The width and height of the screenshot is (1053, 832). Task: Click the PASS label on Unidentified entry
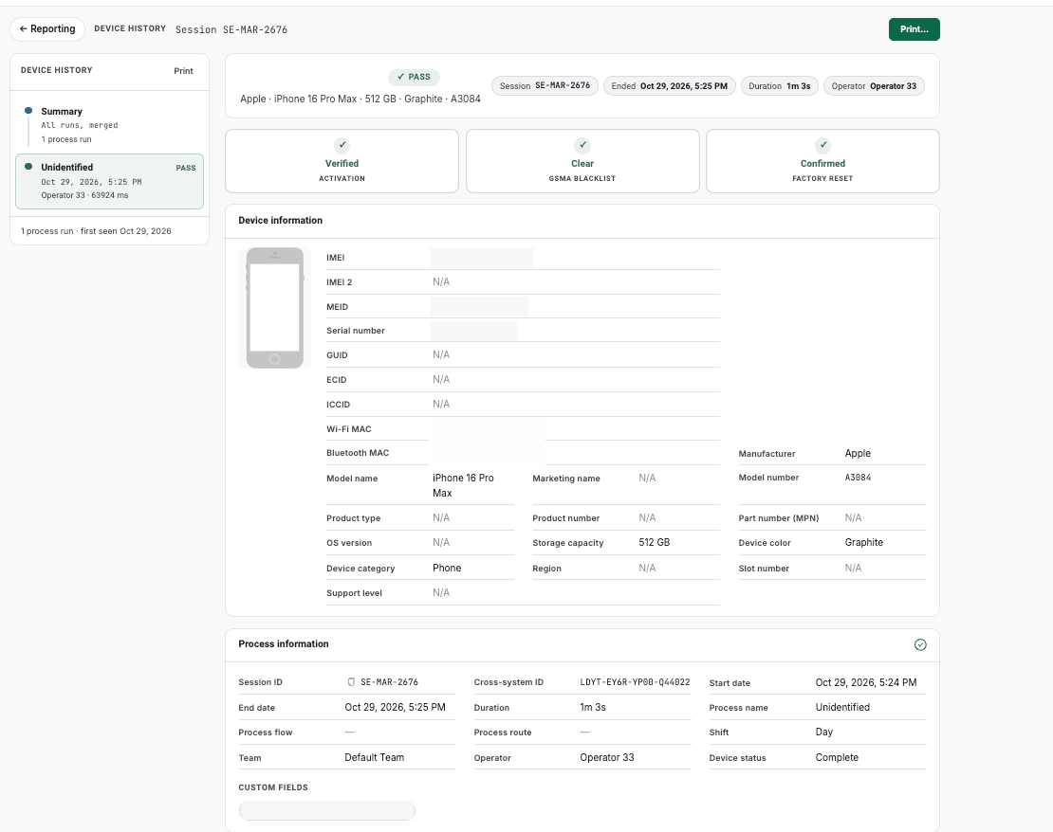[185, 168]
